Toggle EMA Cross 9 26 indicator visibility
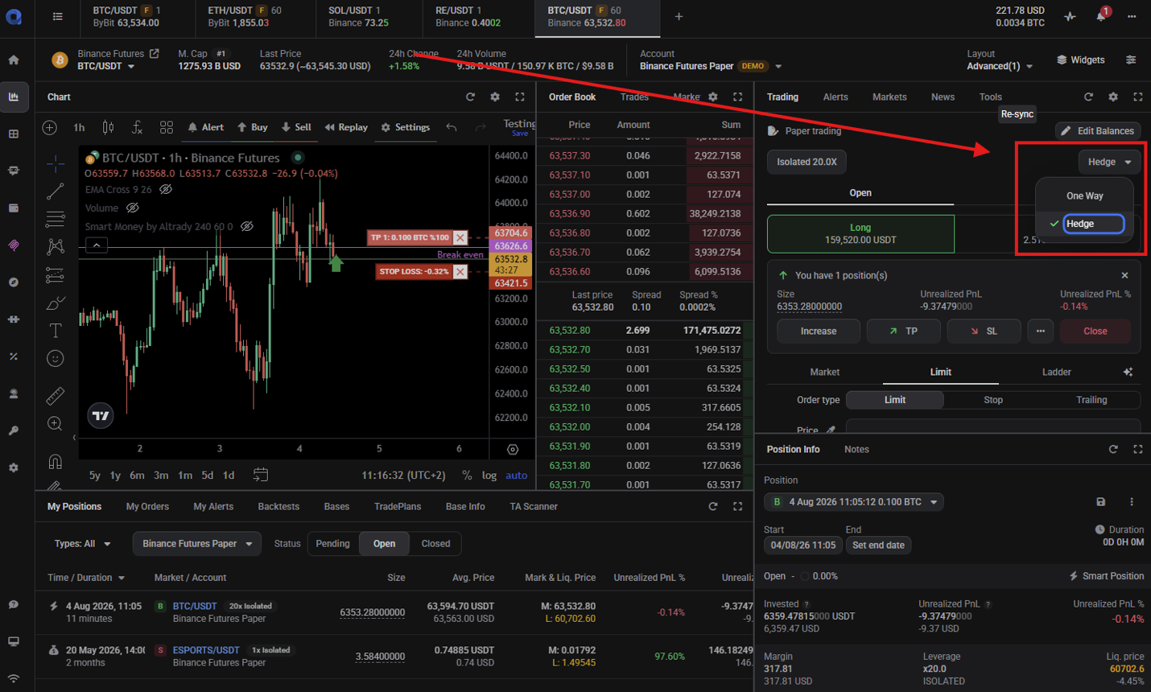This screenshot has width=1151, height=692. pyautogui.click(x=166, y=190)
